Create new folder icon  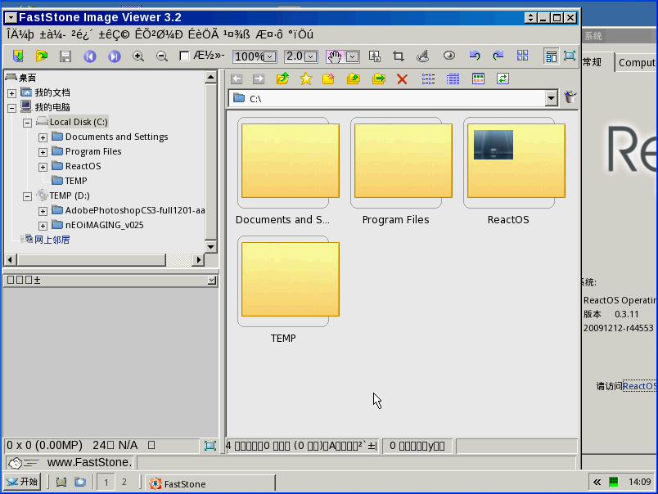[328, 79]
